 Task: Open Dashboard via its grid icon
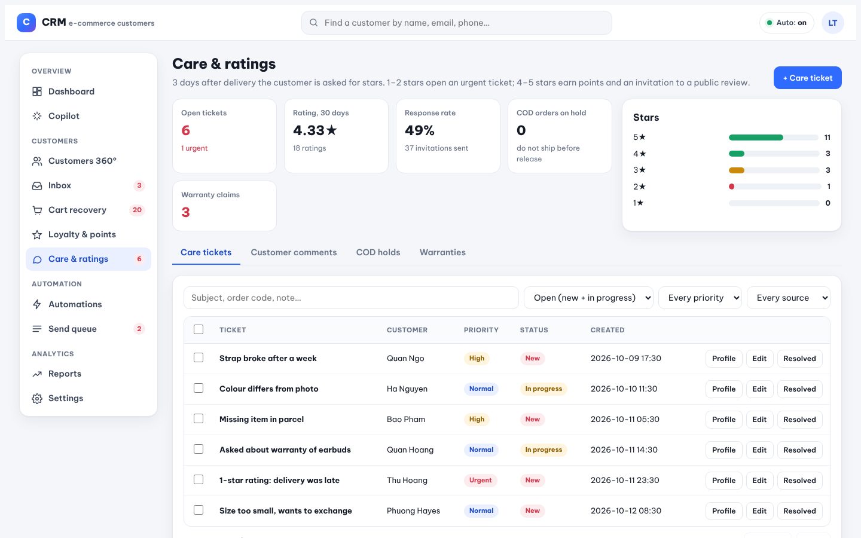(x=37, y=91)
